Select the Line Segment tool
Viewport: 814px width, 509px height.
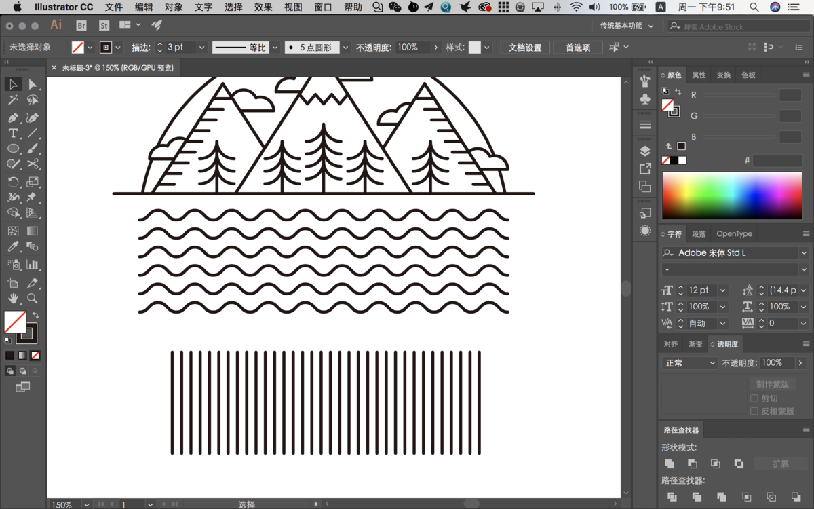pyautogui.click(x=32, y=133)
